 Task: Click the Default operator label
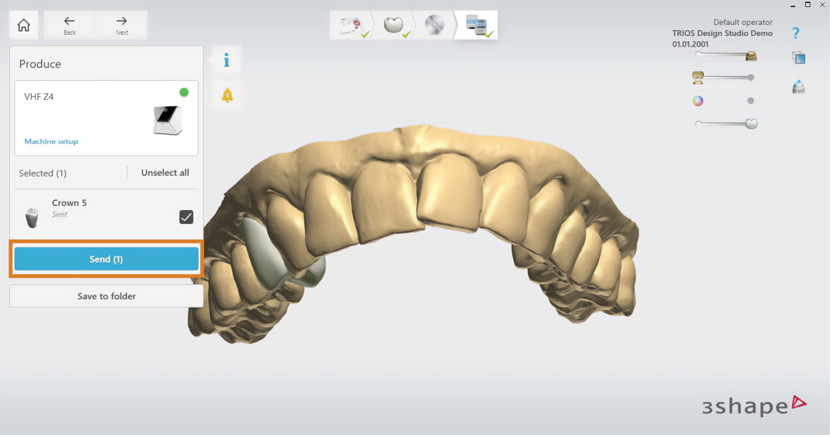pyautogui.click(x=743, y=22)
